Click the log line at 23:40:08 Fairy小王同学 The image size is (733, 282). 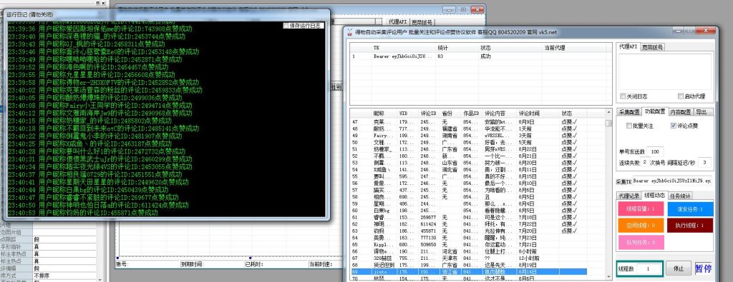tap(99, 106)
